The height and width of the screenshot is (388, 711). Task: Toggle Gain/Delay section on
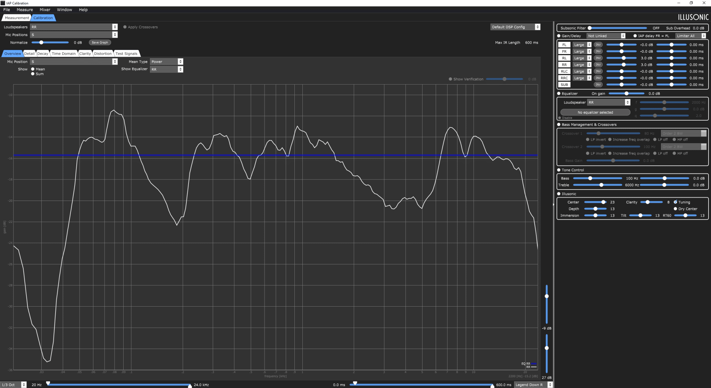[x=559, y=36]
